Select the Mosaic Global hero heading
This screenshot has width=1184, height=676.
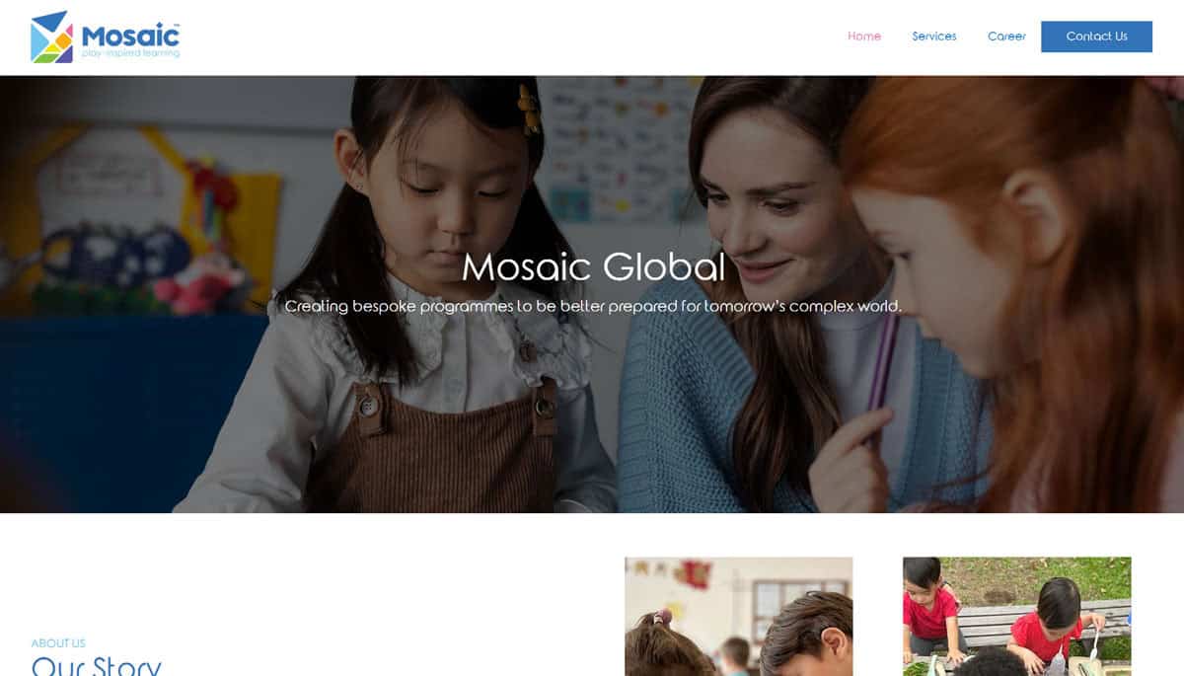pyautogui.click(x=593, y=267)
